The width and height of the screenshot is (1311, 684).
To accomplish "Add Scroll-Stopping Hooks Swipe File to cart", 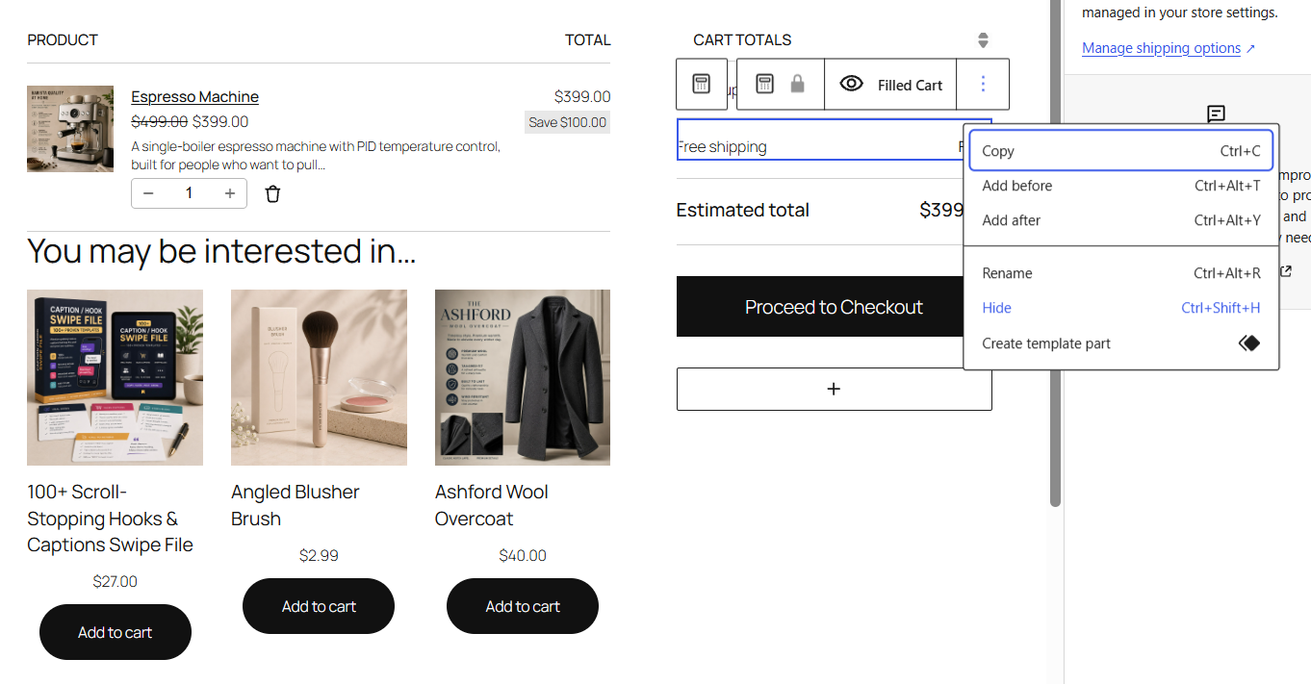I will tap(116, 632).
